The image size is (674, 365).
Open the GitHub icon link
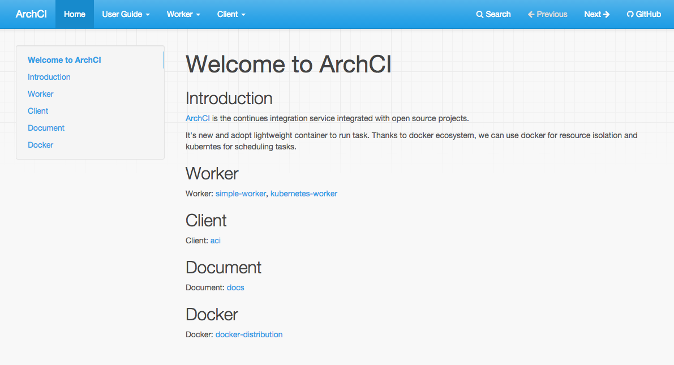[630, 14]
